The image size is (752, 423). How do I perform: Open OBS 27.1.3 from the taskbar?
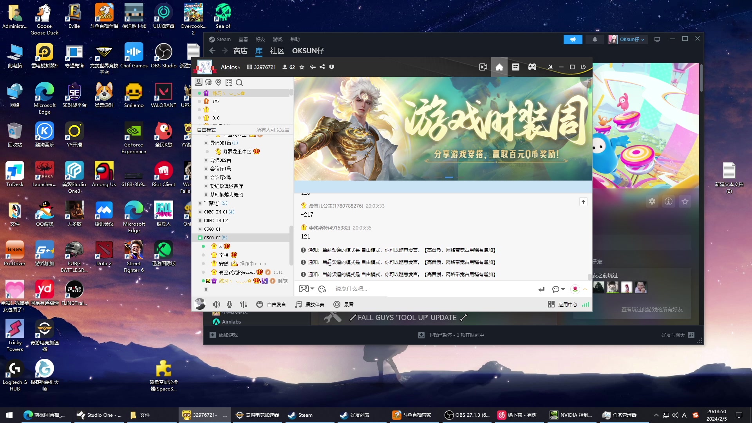pyautogui.click(x=467, y=415)
